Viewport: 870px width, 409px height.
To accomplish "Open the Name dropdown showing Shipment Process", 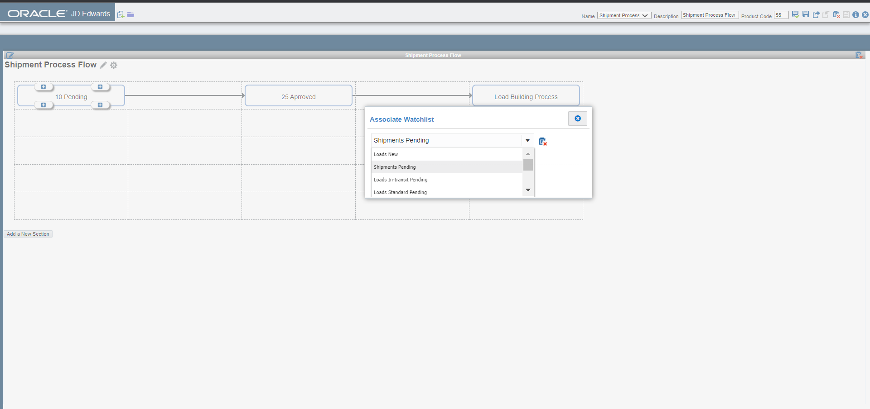I will point(624,15).
